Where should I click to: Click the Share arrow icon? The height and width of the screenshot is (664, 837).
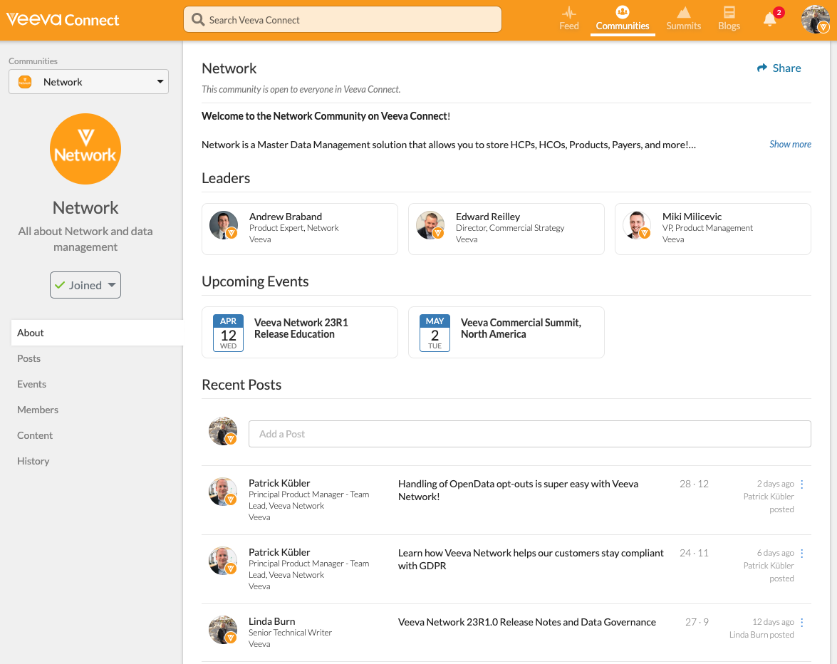tap(762, 68)
